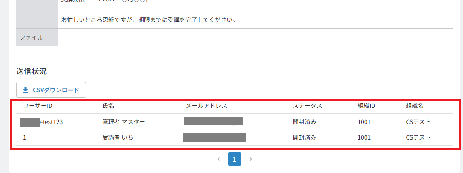The width and height of the screenshot is (463, 173).
Task: Click the masked email in 管理者 マスター row
Action: point(213,121)
